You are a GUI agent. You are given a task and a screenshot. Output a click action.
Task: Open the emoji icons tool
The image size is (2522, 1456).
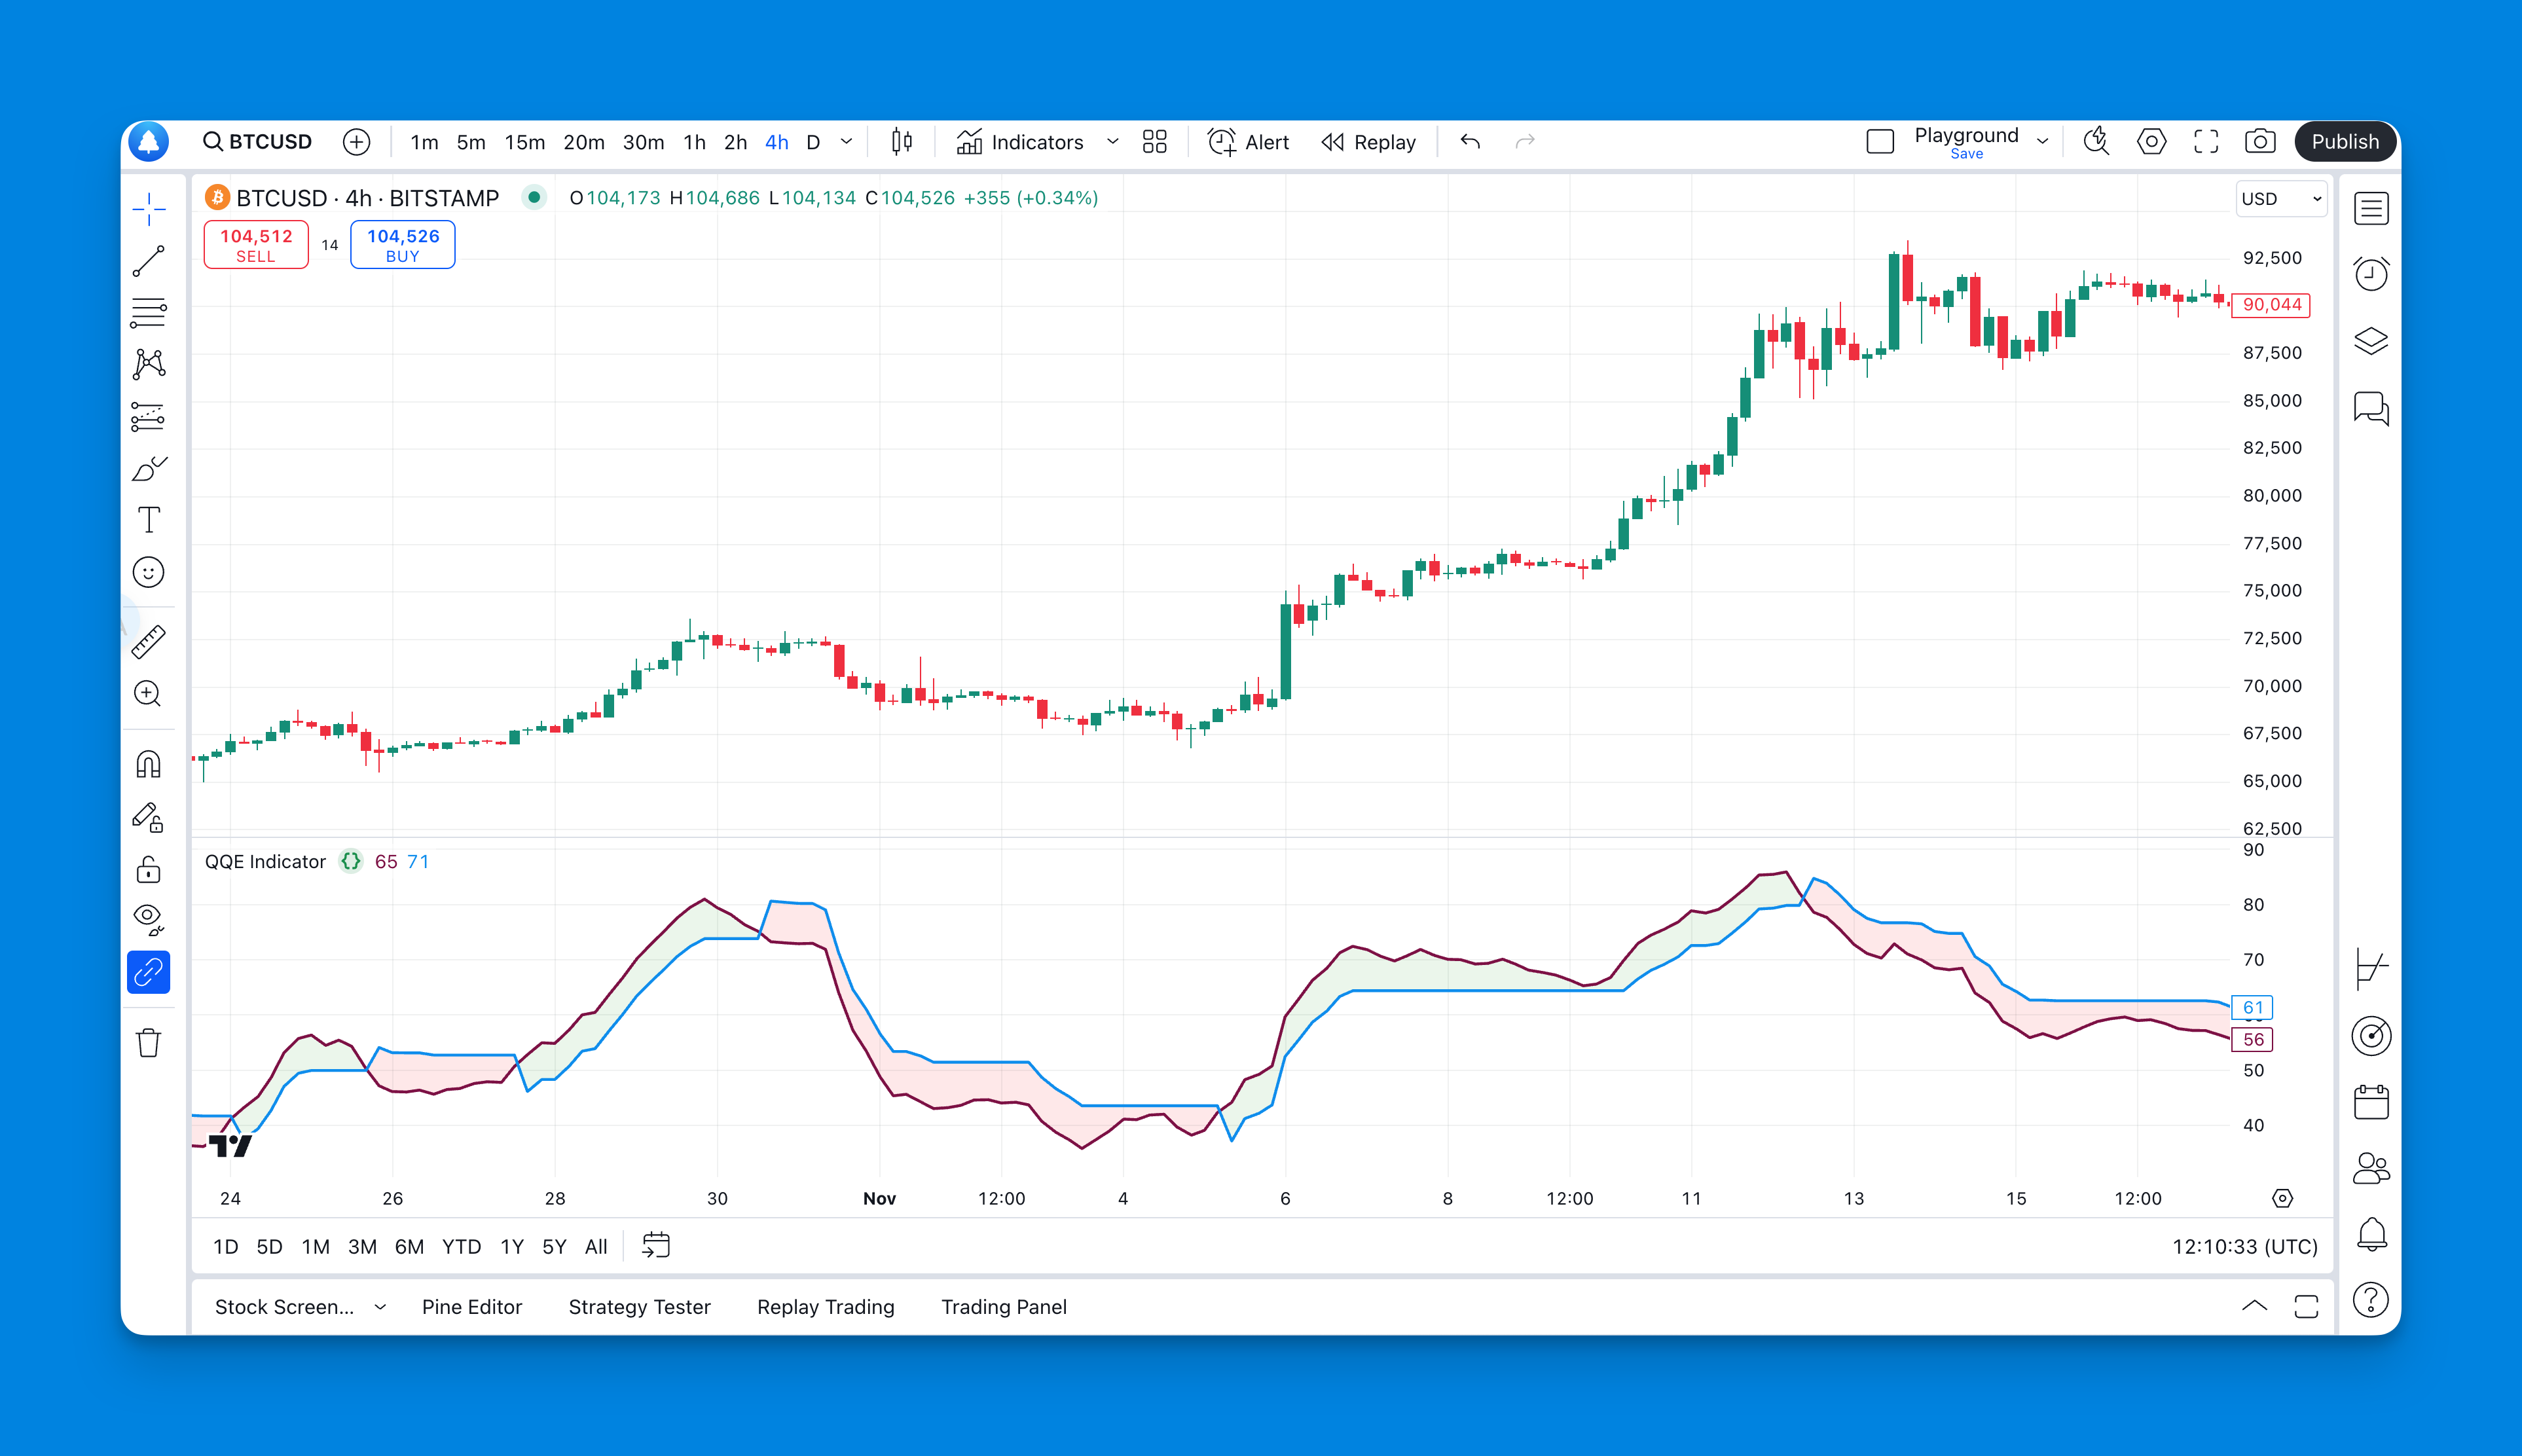149,572
